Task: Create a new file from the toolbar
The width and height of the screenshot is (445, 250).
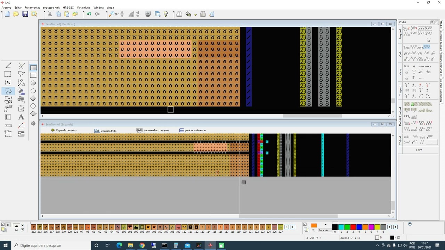Action: coord(7,14)
